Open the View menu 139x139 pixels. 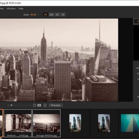point(2,8)
